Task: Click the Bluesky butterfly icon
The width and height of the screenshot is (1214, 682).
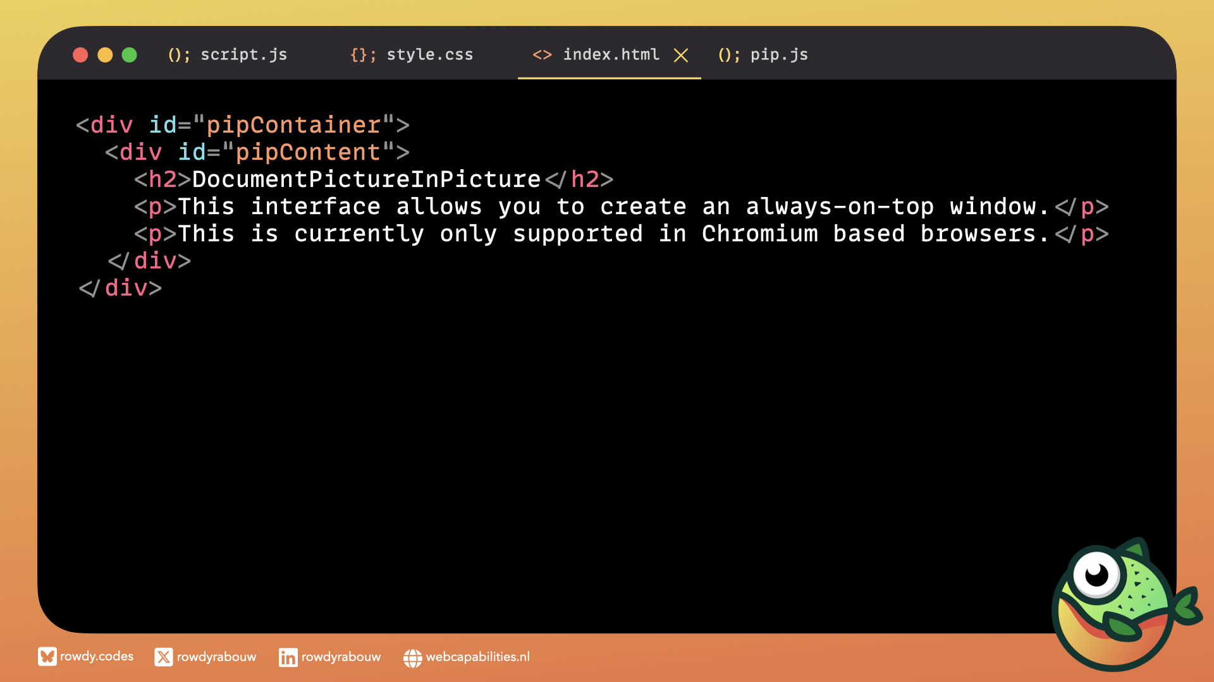Action: pyautogui.click(x=47, y=657)
